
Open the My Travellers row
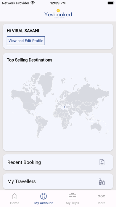(x=58, y=181)
